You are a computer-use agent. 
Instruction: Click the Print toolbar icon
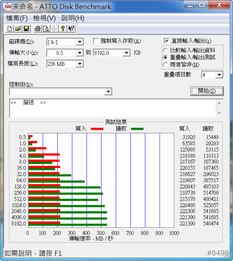pos(38,29)
